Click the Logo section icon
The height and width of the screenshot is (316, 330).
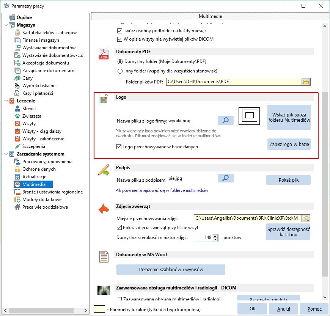(x=104, y=99)
